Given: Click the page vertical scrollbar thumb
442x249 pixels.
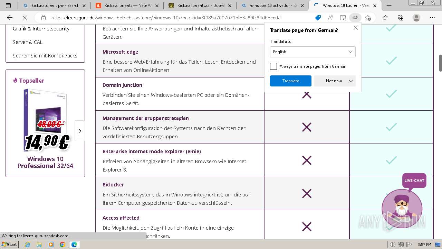Looking at the screenshot, I should tap(440, 63).
